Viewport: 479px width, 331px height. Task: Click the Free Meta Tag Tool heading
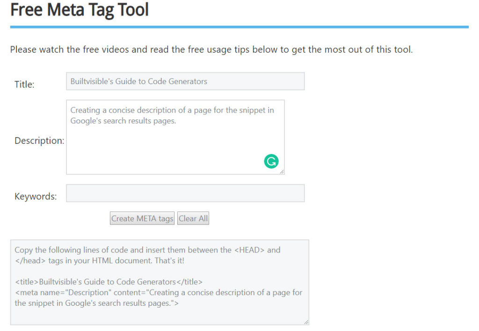point(79,10)
